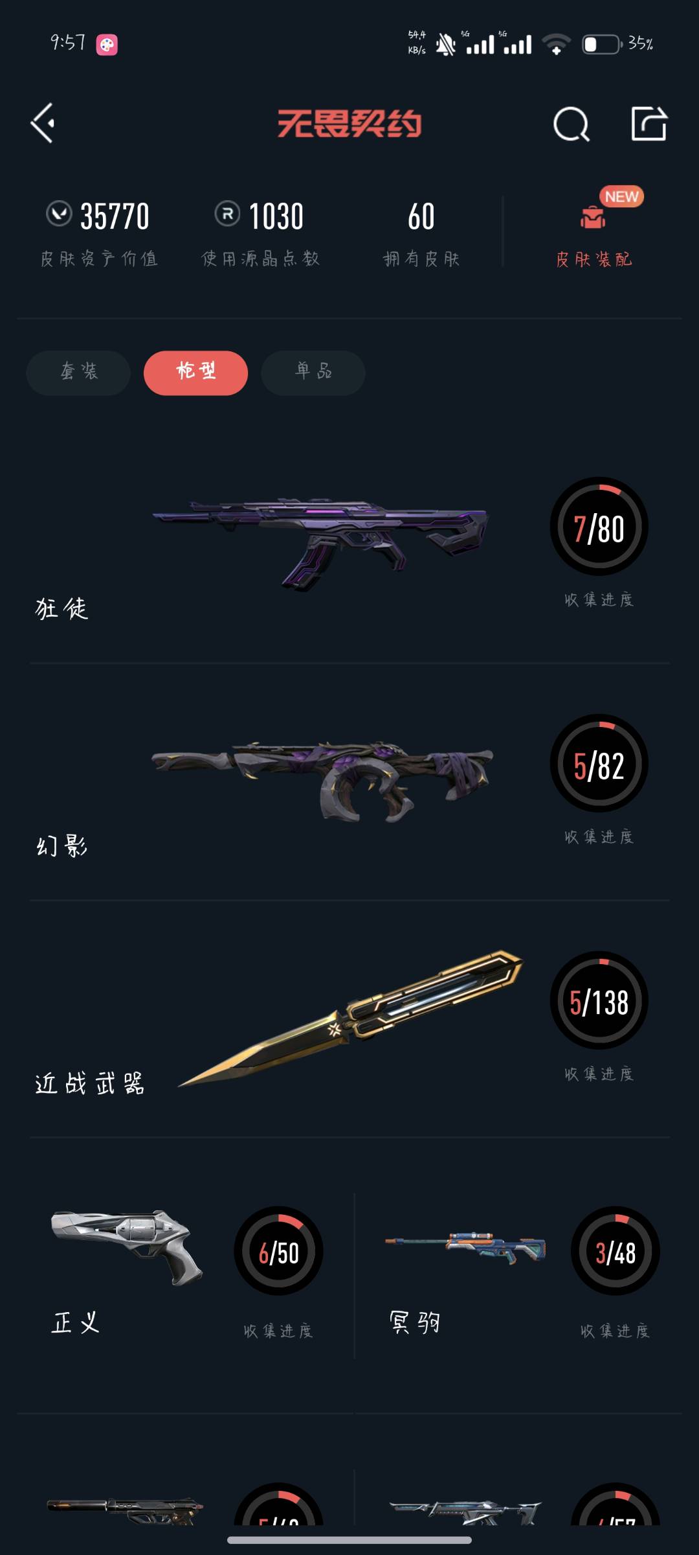Open the 狂徒 rifle skin image
Screen dimensions: 699x1555
pyautogui.click(x=320, y=542)
